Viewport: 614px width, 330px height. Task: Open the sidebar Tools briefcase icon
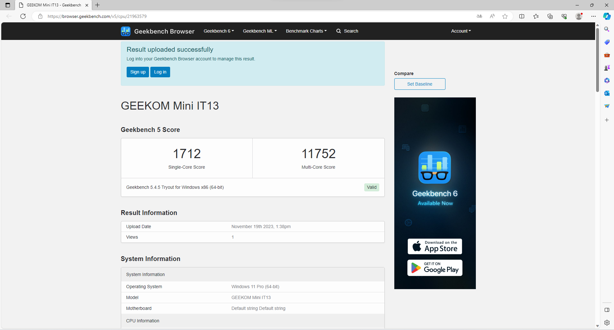[x=607, y=55]
